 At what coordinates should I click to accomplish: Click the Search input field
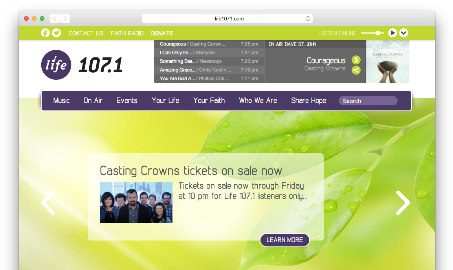[368, 101]
